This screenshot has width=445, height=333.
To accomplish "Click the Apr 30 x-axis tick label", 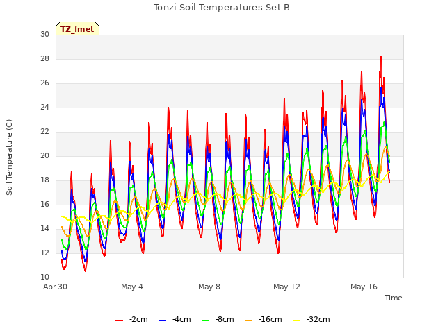I will tap(55, 287).
